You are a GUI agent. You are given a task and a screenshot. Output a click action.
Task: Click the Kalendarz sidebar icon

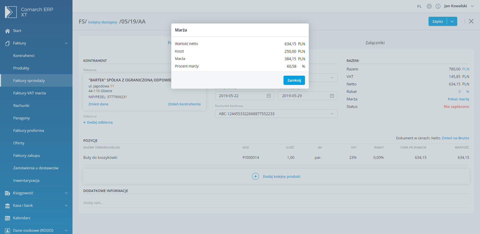click(x=7, y=218)
